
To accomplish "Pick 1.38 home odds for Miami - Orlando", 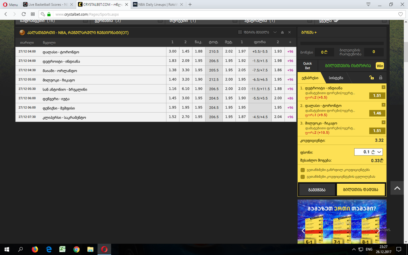I will [x=173, y=70].
